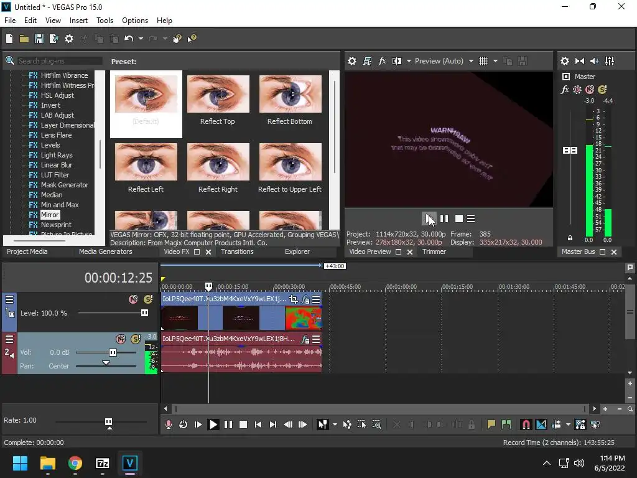Screen dimensions: 637x478
Task: Click Go to End transport button
Action: 273,424
